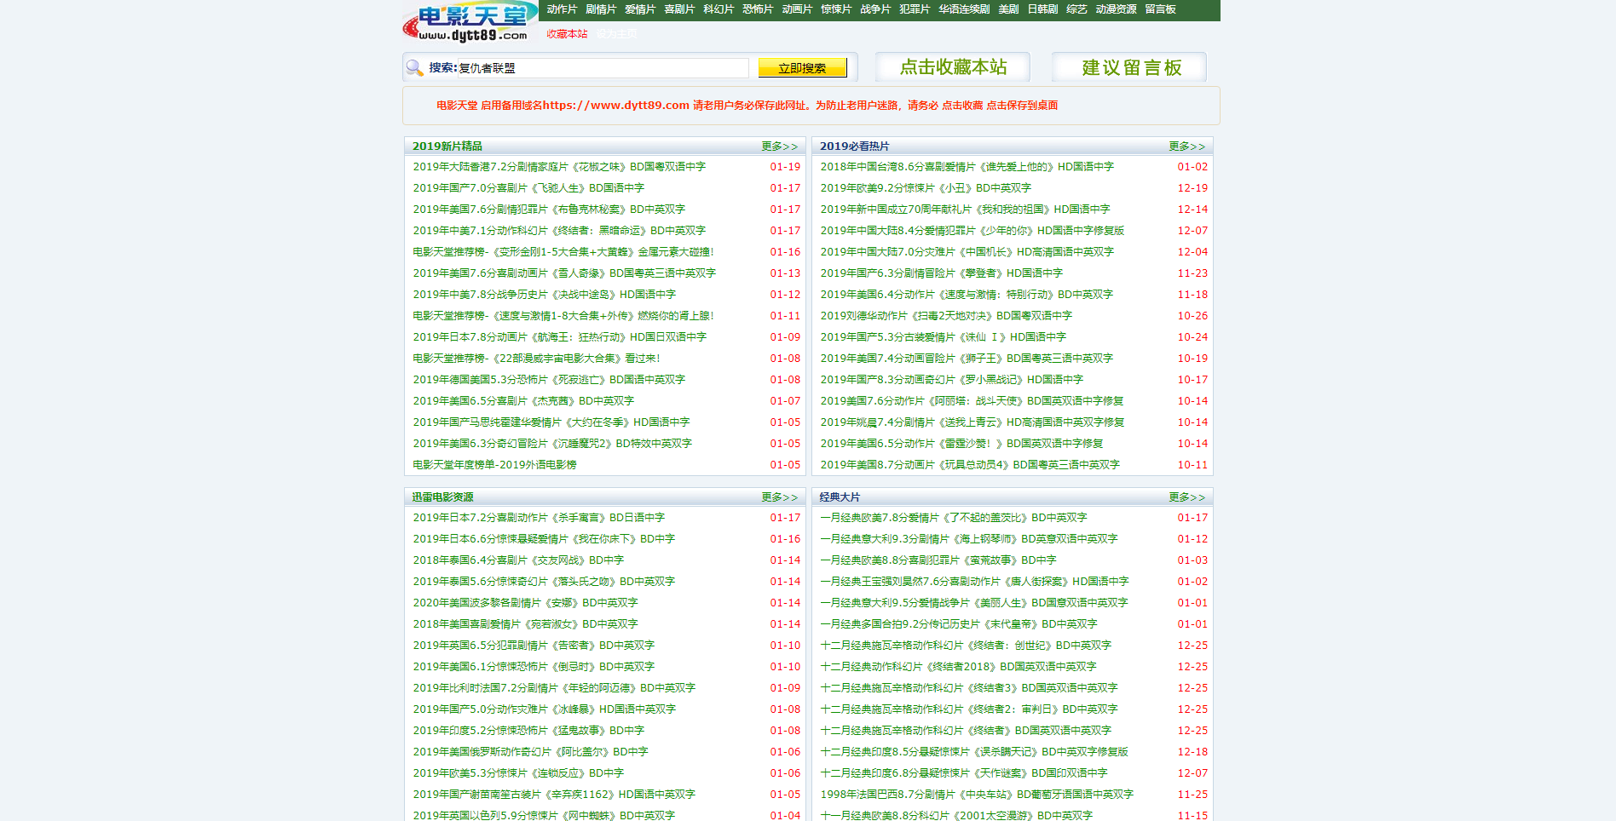Expand 更多>> for 迅雷电影资源
This screenshot has height=821, width=1616.
pyautogui.click(x=780, y=497)
